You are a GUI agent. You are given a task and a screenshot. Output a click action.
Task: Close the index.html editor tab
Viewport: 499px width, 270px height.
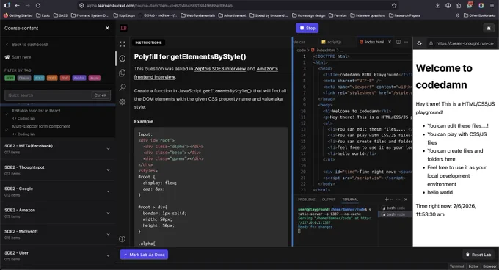pos(390,42)
